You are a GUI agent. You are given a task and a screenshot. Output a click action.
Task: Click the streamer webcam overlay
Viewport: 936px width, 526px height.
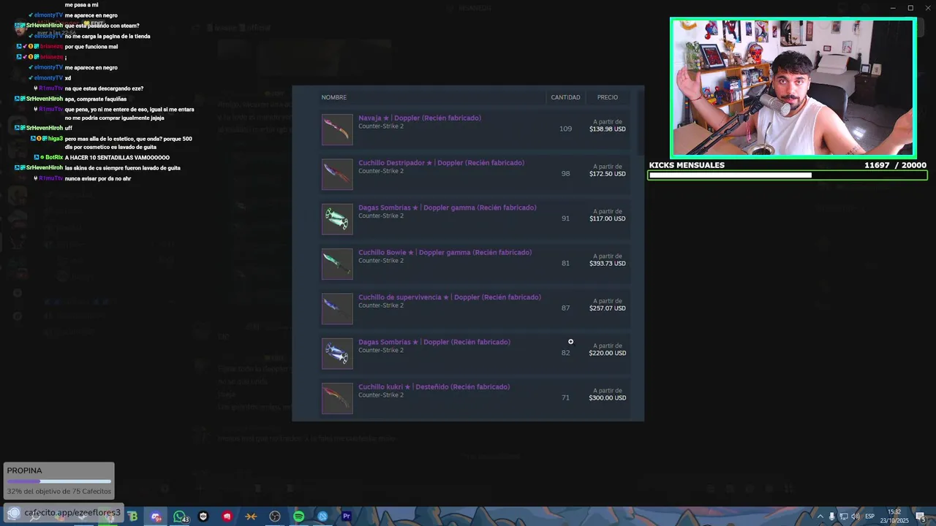pos(793,88)
